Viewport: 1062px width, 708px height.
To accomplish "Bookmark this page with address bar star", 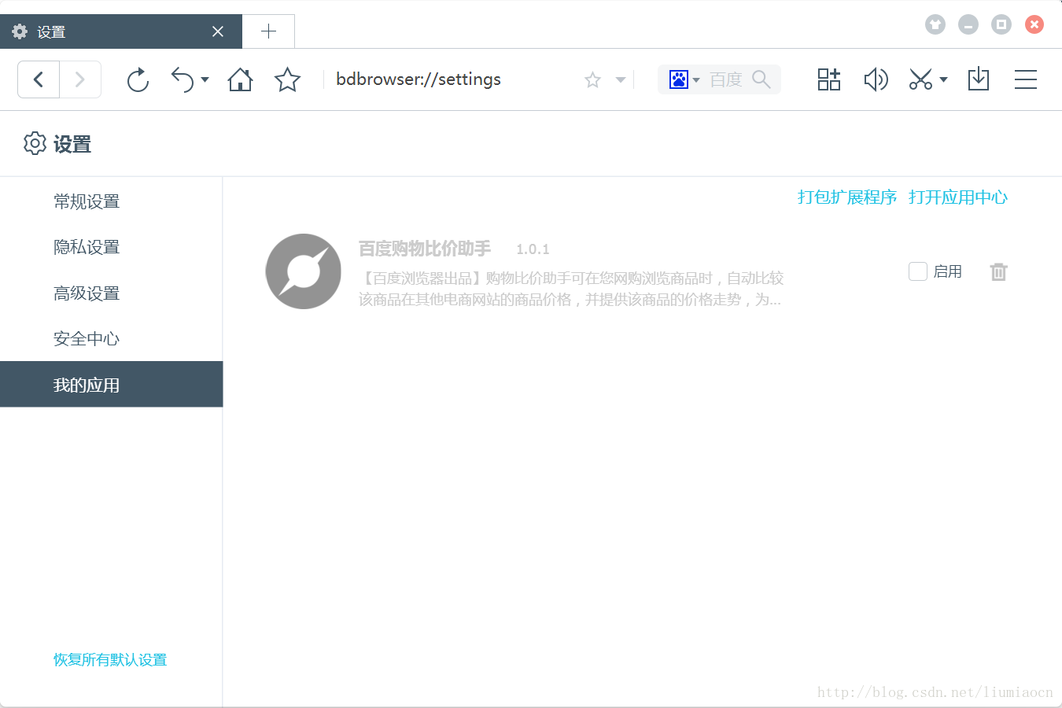I will pos(592,79).
